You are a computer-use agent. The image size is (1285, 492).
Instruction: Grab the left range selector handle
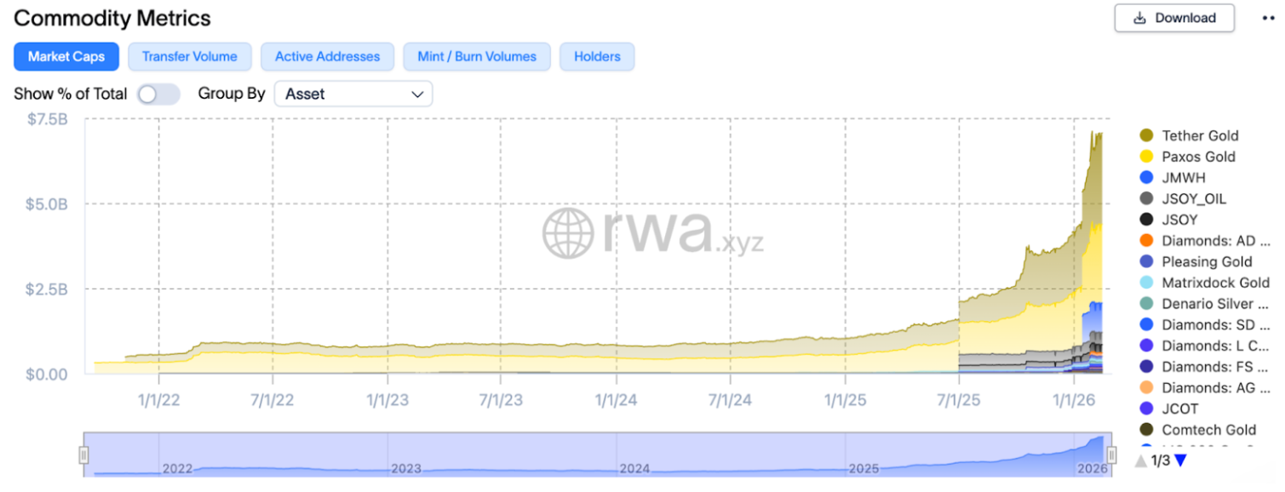pos(84,455)
